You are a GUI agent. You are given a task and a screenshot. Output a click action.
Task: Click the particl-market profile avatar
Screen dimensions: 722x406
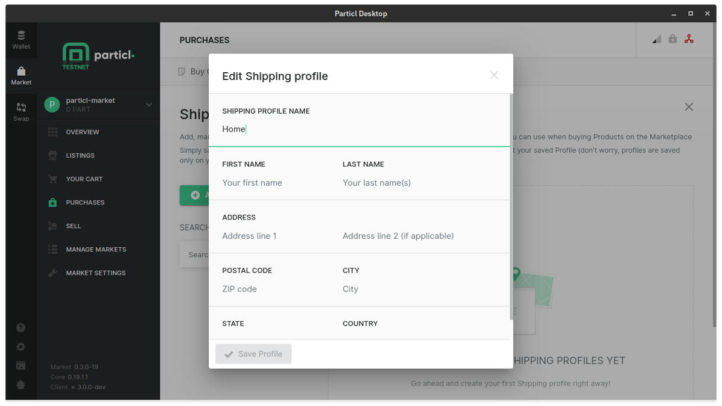coord(52,105)
